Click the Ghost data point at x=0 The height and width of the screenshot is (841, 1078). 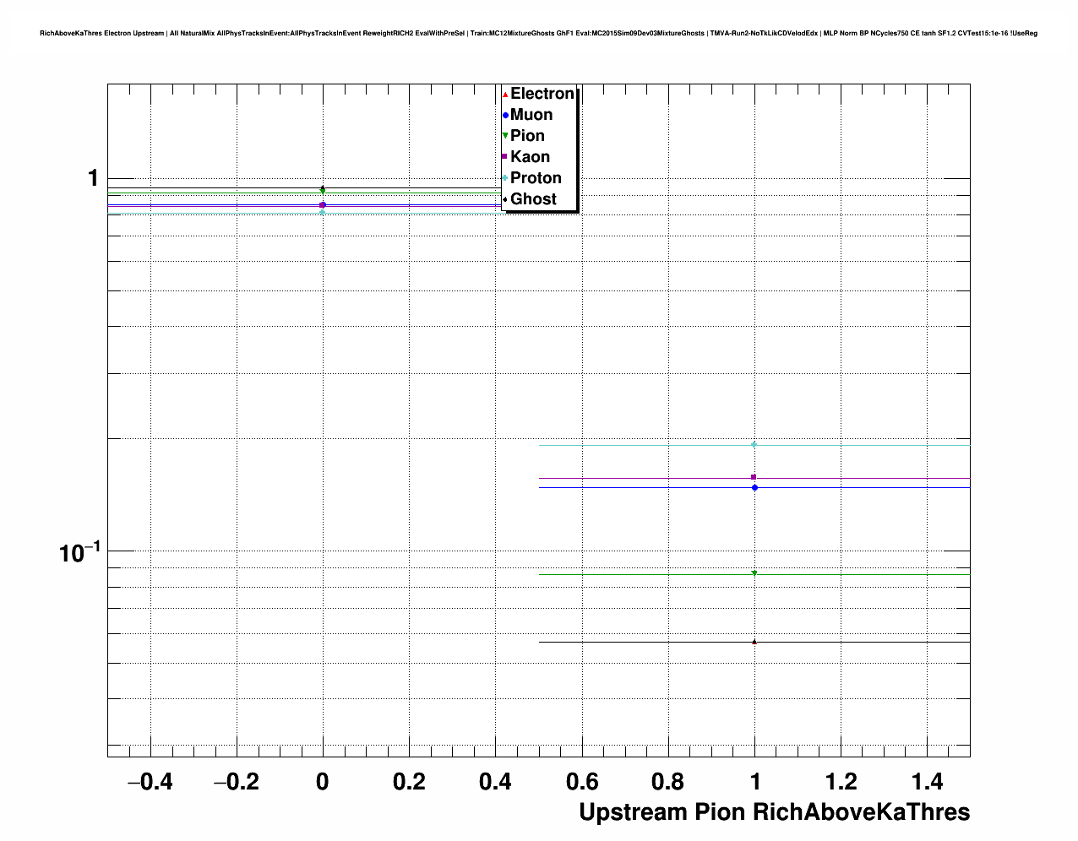tap(323, 188)
